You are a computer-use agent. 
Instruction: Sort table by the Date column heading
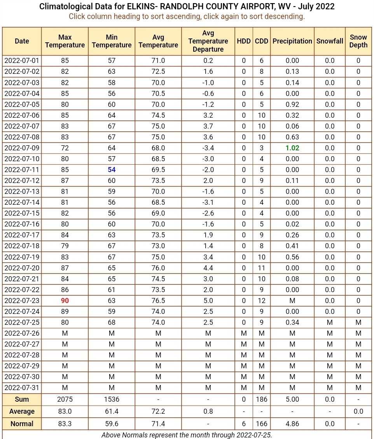(22, 41)
